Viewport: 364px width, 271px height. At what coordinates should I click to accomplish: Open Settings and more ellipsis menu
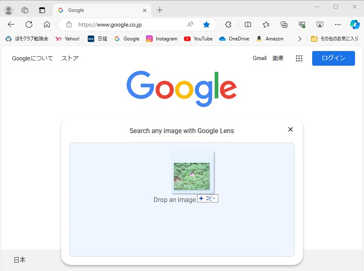pyautogui.click(x=337, y=24)
